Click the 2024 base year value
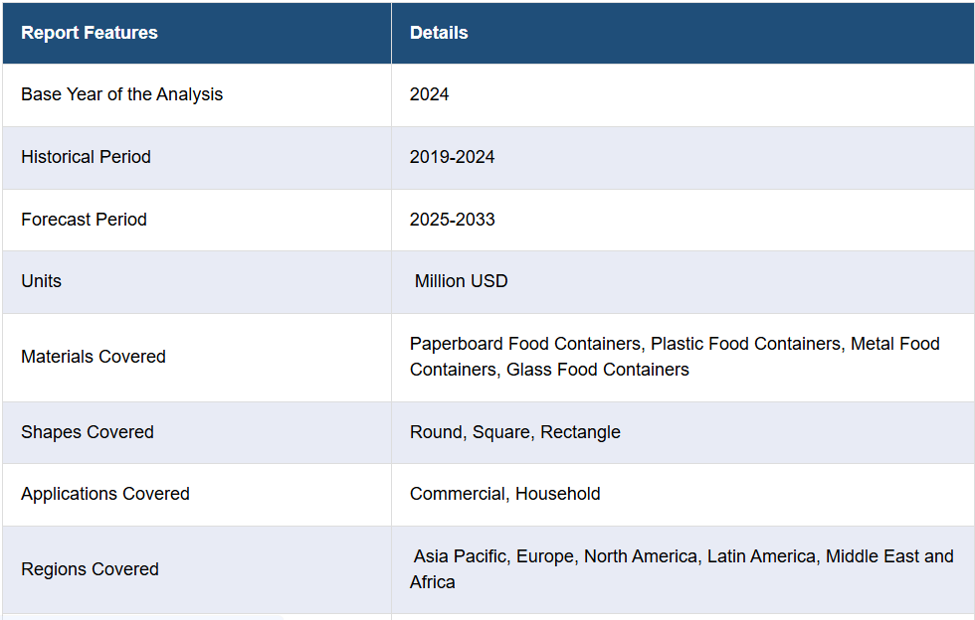 click(x=429, y=94)
